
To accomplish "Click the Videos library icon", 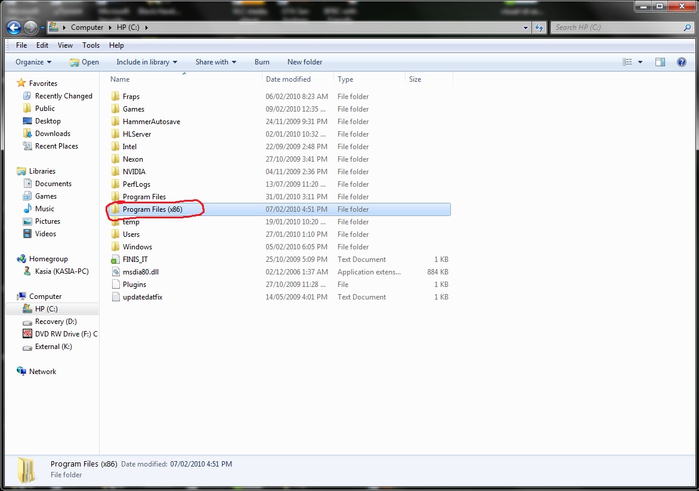I will 27,234.
